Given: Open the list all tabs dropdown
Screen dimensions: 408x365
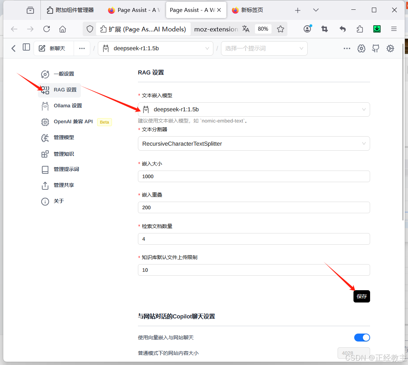Looking at the screenshot, I should coord(316,10).
